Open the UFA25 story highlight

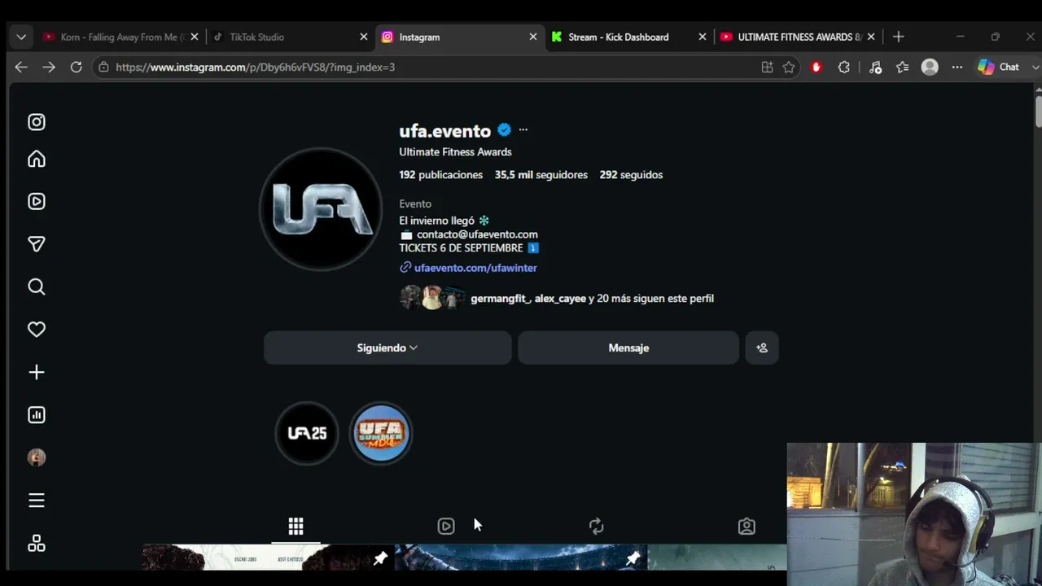click(x=307, y=433)
